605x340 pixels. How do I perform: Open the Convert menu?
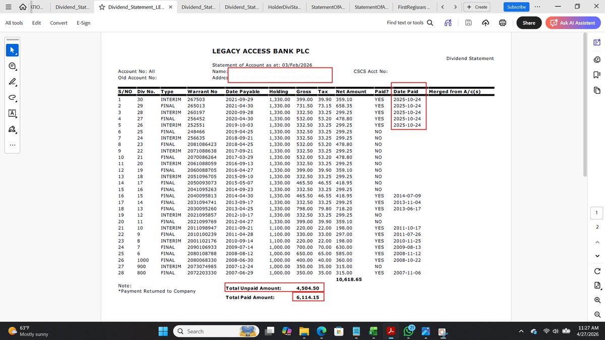pos(58,23)
